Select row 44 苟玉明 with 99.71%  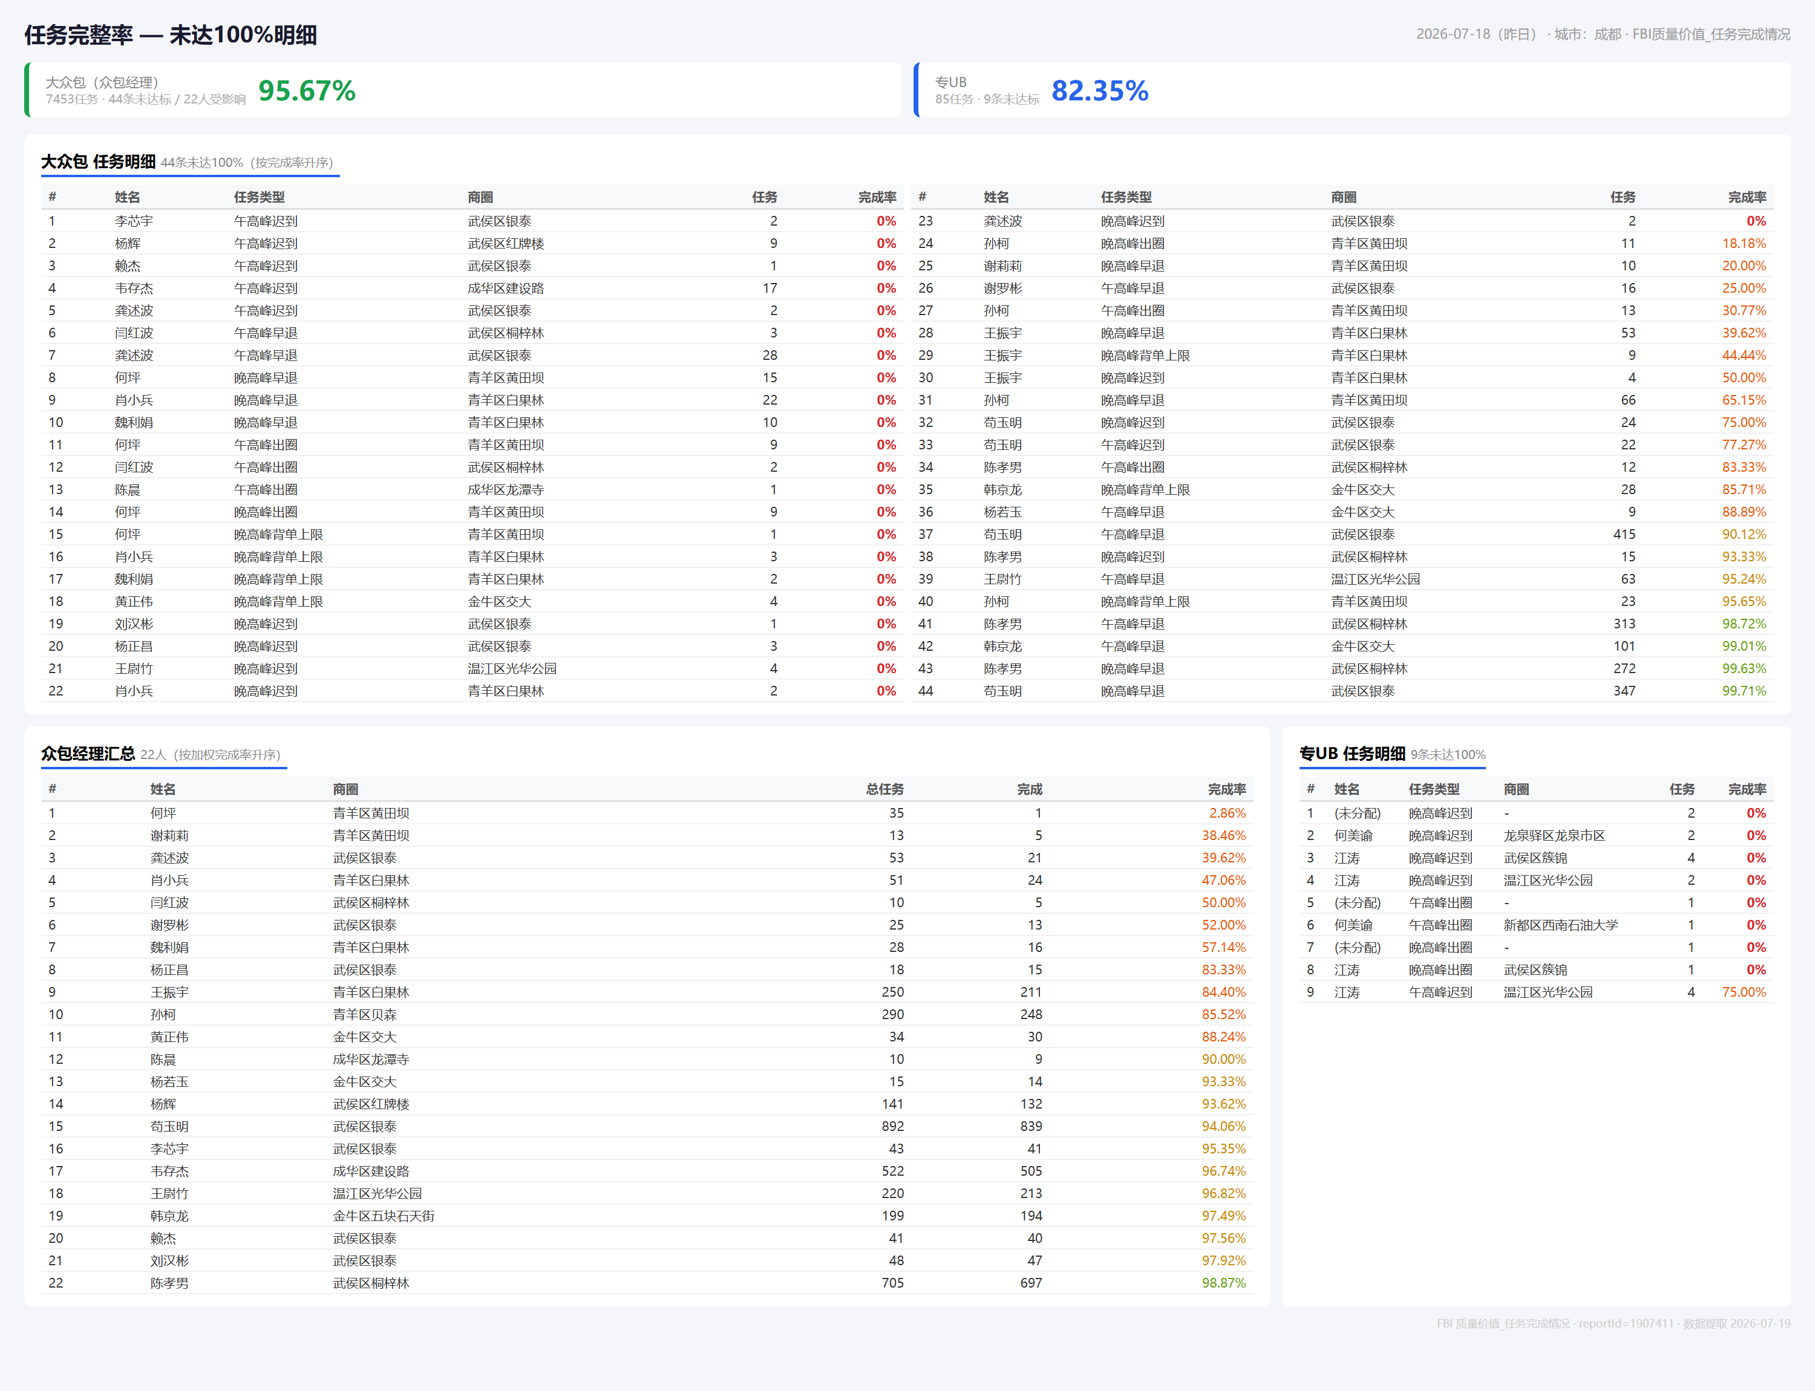[x=1342, y=691]
